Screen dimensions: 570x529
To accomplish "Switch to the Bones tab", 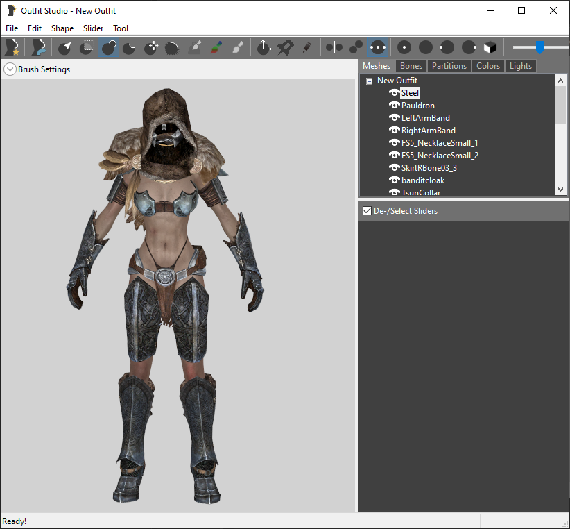I will 411,66.
